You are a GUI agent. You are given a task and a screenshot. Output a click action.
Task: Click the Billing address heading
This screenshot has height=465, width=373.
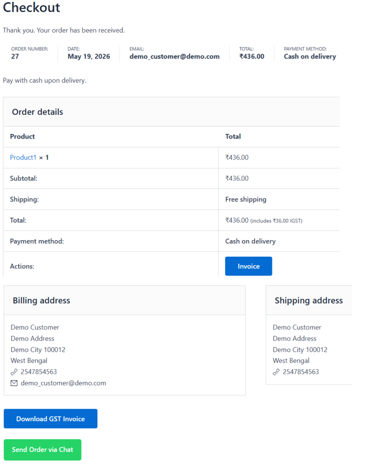tap(41, 301)
